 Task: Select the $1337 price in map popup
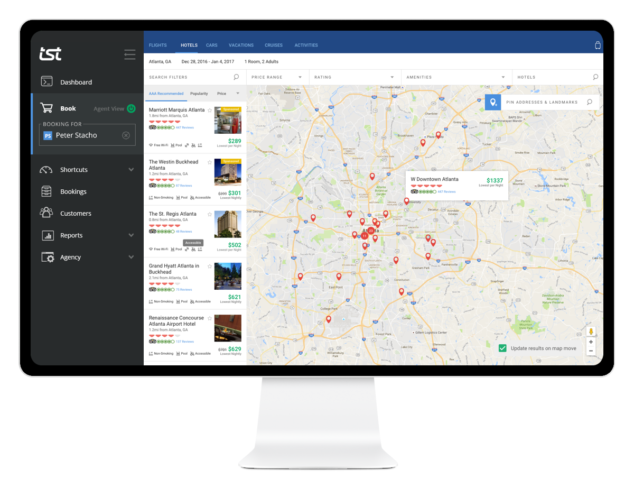[495, 181]
